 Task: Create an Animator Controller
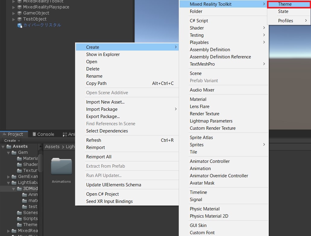223,161
